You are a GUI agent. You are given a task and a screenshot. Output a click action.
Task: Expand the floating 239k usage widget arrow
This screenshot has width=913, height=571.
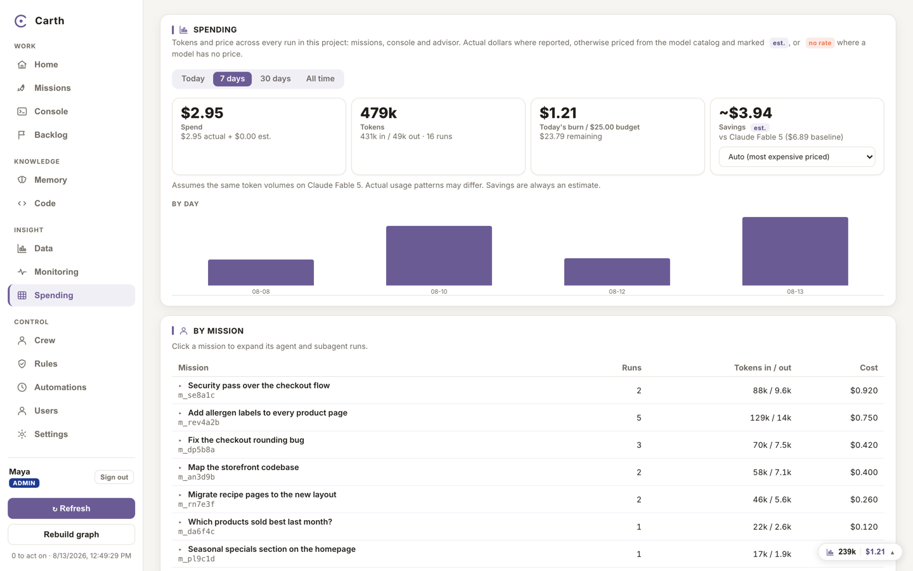892,552
